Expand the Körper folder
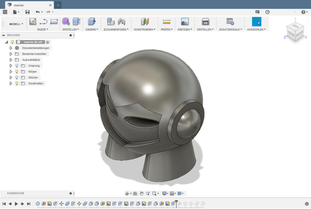Viewport: 311px width, 210px height. [x=11, y=72]
